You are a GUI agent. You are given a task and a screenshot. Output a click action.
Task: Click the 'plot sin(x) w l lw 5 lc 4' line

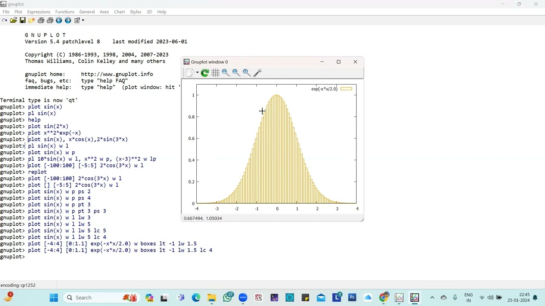[67, 237]
